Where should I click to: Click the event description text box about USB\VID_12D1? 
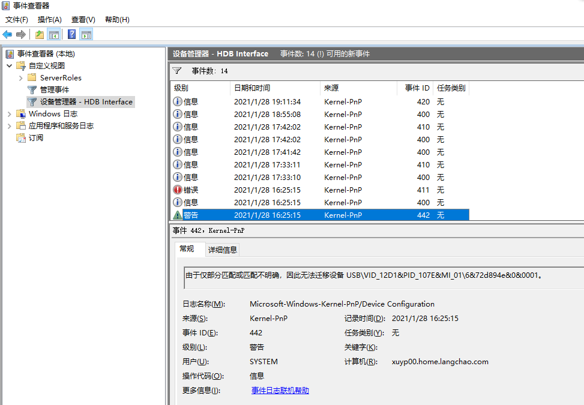pos(384,278)
